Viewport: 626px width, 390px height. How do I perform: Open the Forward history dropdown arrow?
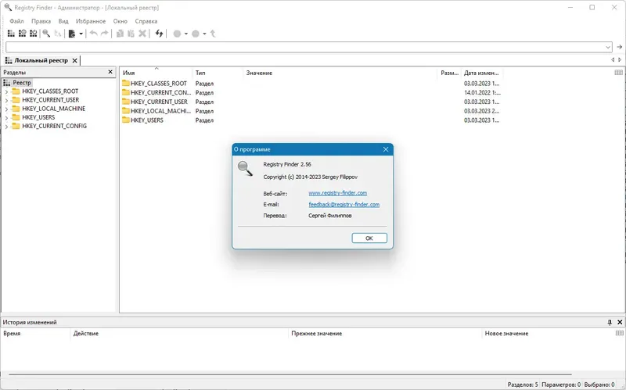pyautogui.click(x=204, y=34)
